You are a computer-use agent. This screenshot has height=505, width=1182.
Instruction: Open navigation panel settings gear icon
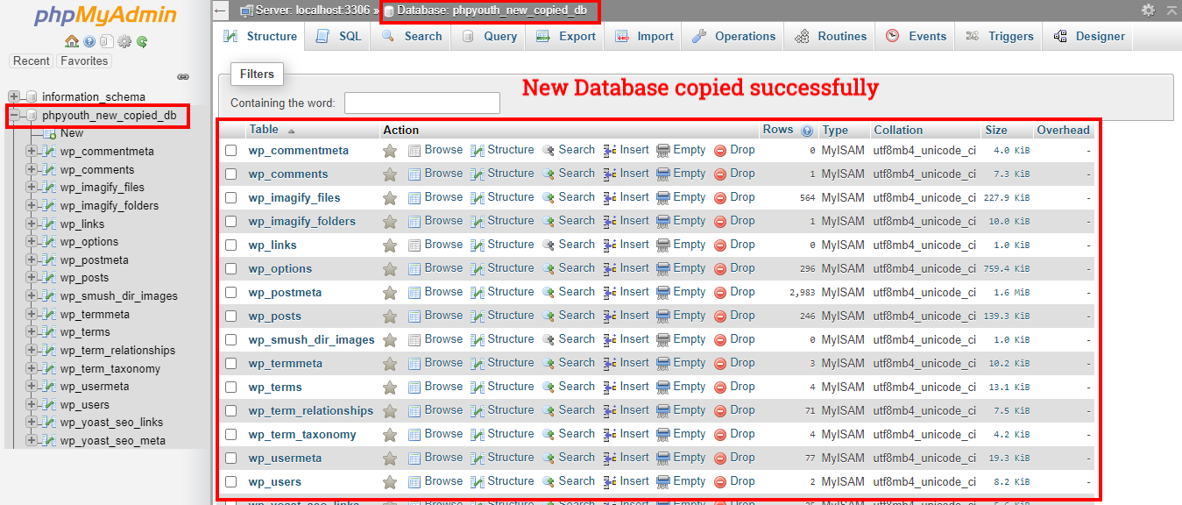(x=124, y=41)
